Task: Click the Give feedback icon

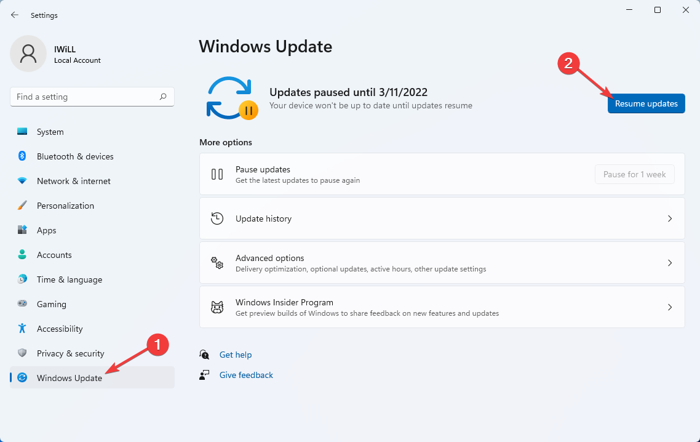Action: (x=204, y=374)
